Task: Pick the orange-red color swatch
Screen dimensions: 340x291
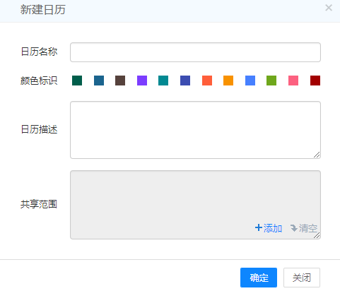Action: 207,81
